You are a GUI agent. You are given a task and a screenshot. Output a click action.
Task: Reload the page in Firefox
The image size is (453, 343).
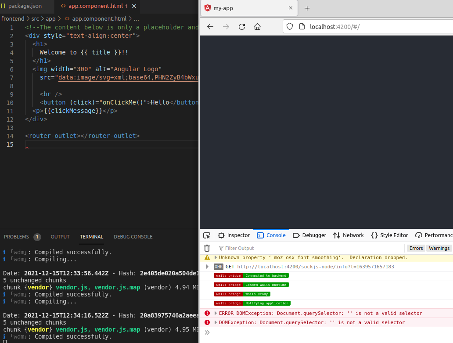point(241,27)
